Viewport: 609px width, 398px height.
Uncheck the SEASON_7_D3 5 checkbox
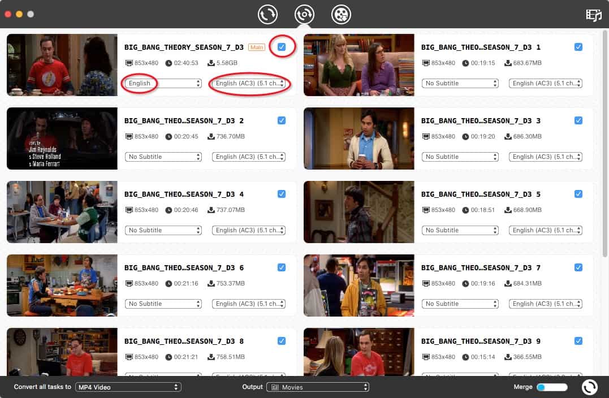578,194
